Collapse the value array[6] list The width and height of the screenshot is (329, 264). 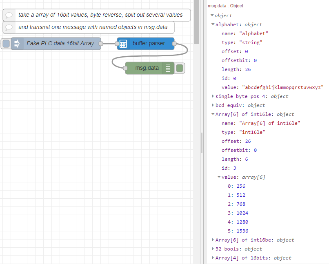[219, 177]
